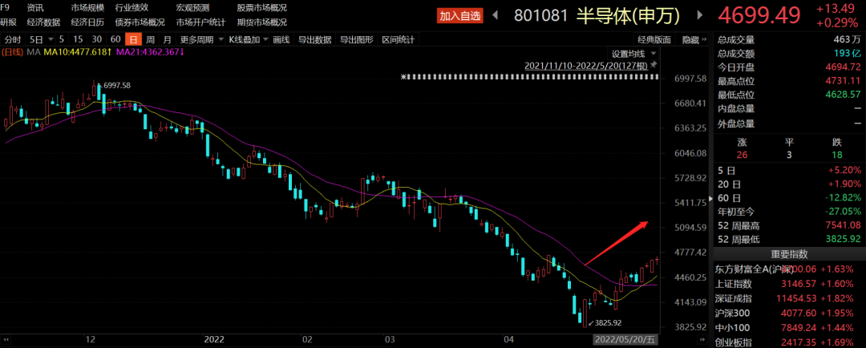Screen dimensions: 866x348
Task: Click the 2021/11/10-2022/5/20 date range link
Action: coord(586,66)
